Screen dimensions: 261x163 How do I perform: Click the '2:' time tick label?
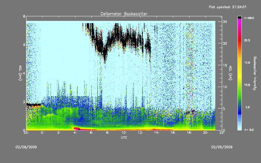pos(59,133)
